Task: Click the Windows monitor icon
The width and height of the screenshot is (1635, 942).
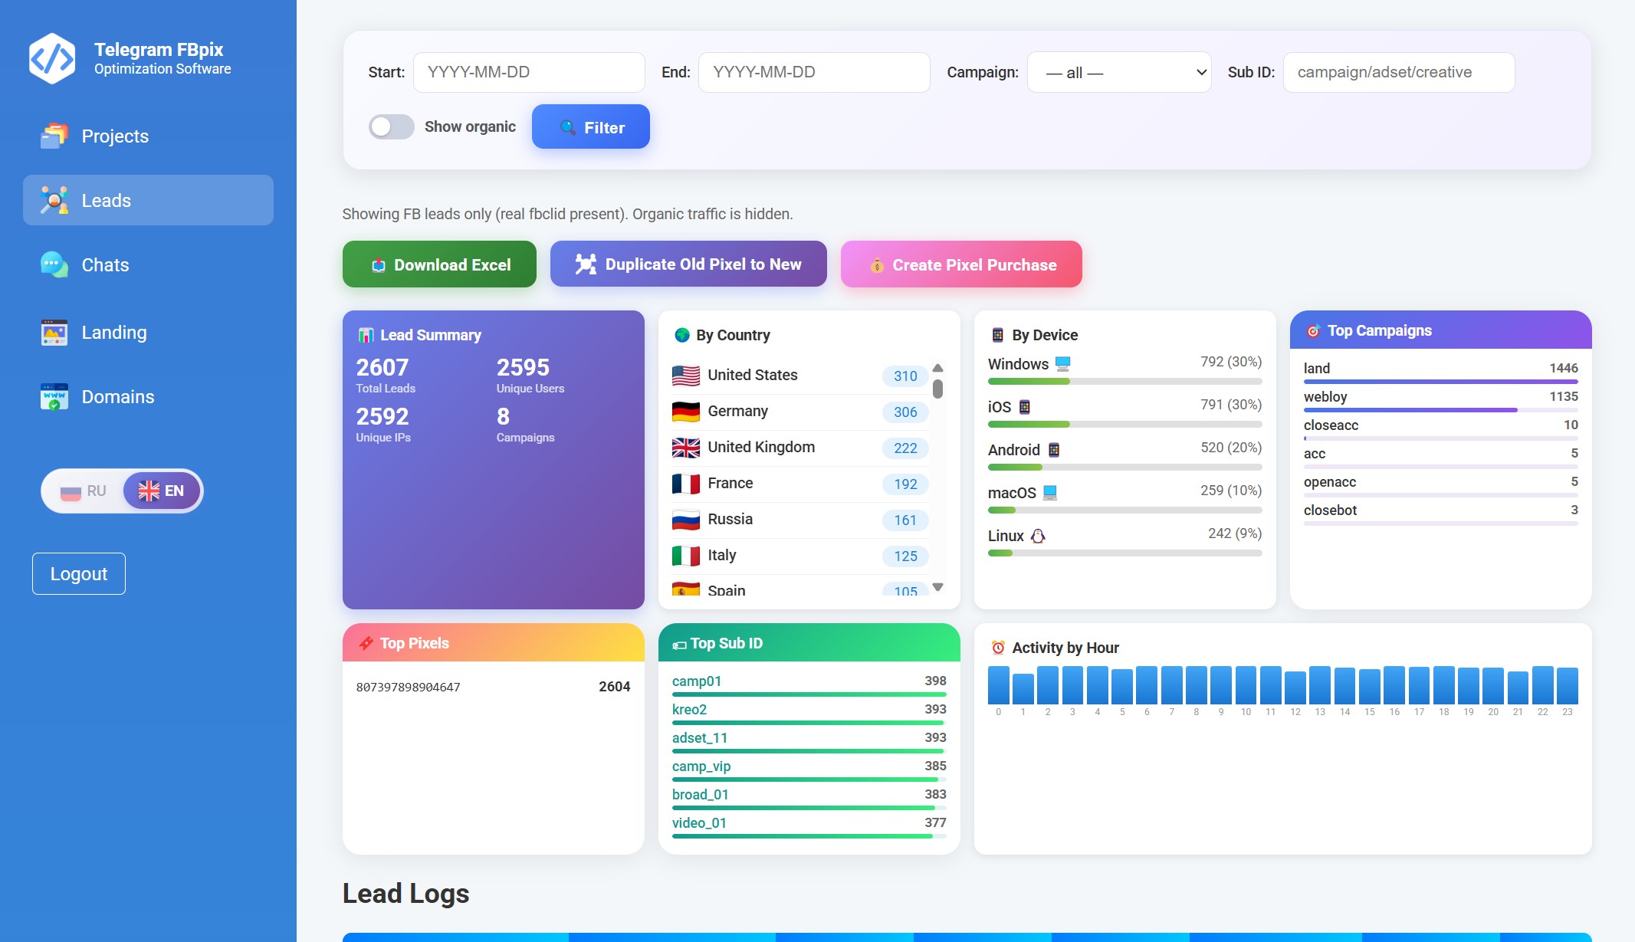Action: pos(1062,363)
